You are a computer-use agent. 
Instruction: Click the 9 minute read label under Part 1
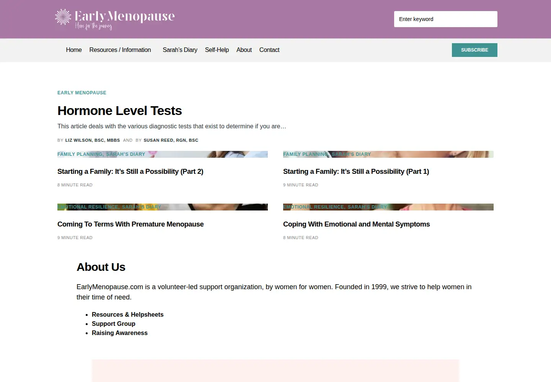[301, 185]
